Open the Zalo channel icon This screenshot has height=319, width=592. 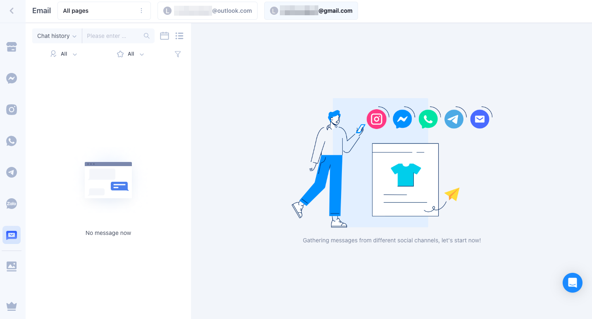pyautogui.click(x=11, y=204)
